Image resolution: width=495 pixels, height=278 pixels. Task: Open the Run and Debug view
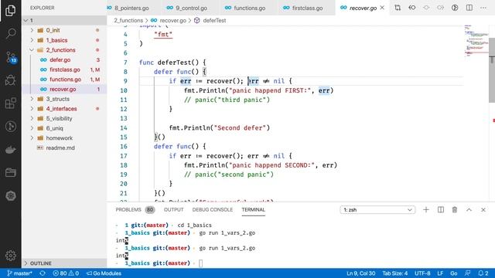(10, 80)
